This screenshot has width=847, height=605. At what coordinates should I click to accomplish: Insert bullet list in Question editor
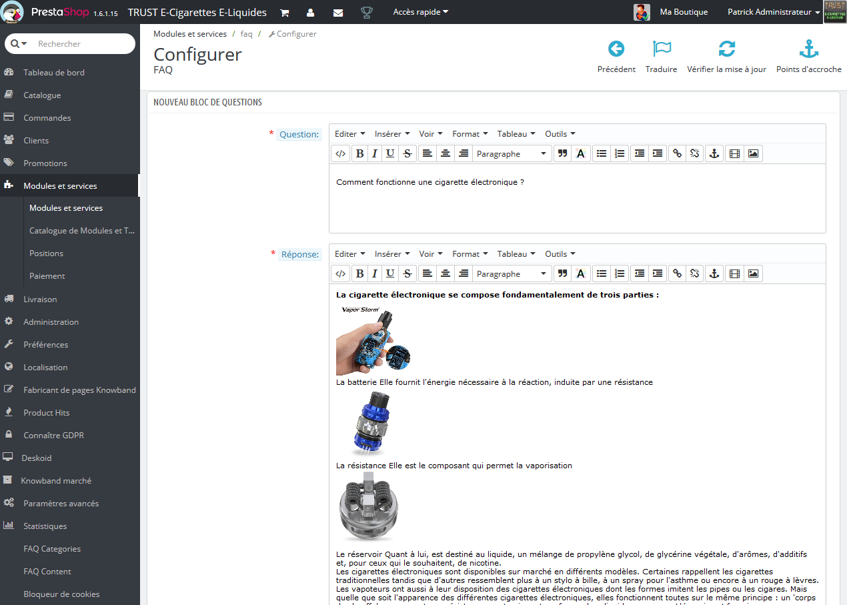click(x=602, y=153)
